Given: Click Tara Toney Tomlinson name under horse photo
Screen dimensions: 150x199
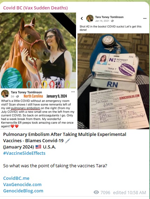Looking at the screenshot, I should coord(26,92).
